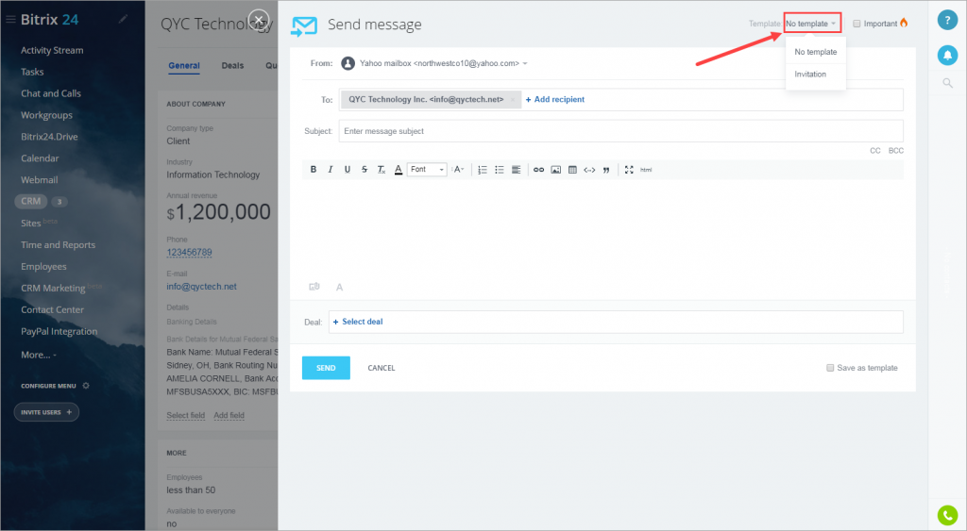Show the BCC field
The width and height of the screenshot is (967, 531).
coord(895,150)
